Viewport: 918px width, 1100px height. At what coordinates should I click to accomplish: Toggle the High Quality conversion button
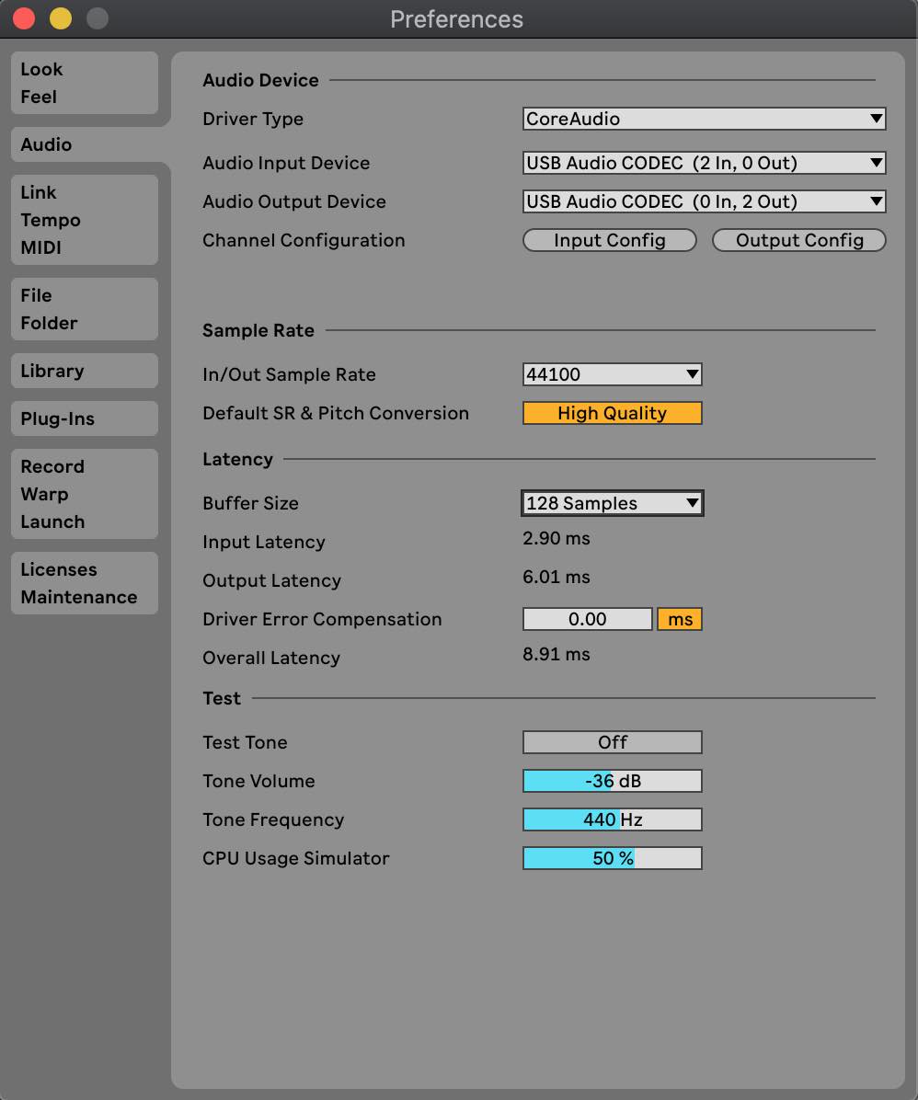click(612, 412)
